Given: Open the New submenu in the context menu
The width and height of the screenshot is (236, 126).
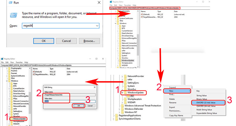Looking at the screenshot, I should point(177,91).
